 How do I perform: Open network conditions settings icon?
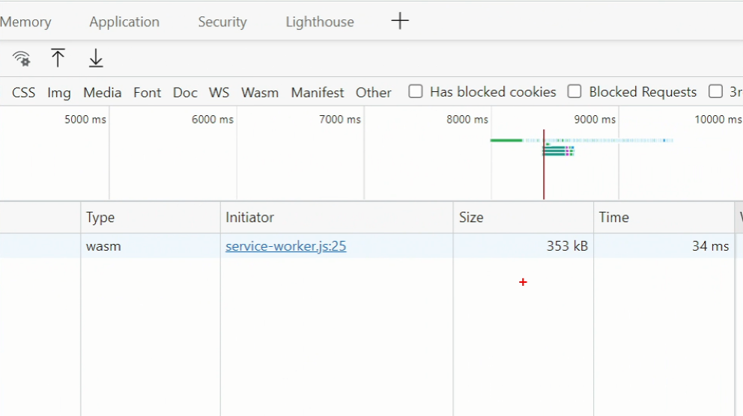tap(22, 58)
